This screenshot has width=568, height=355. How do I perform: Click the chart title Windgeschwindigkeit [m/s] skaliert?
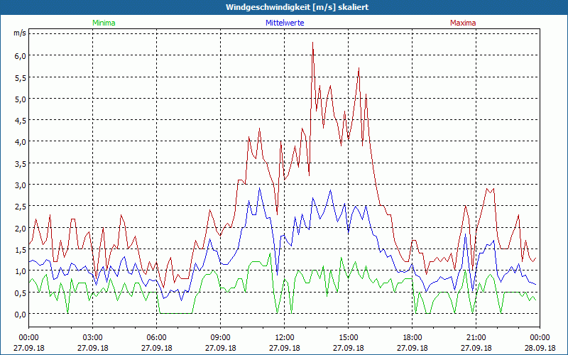[x=297, y=7]
